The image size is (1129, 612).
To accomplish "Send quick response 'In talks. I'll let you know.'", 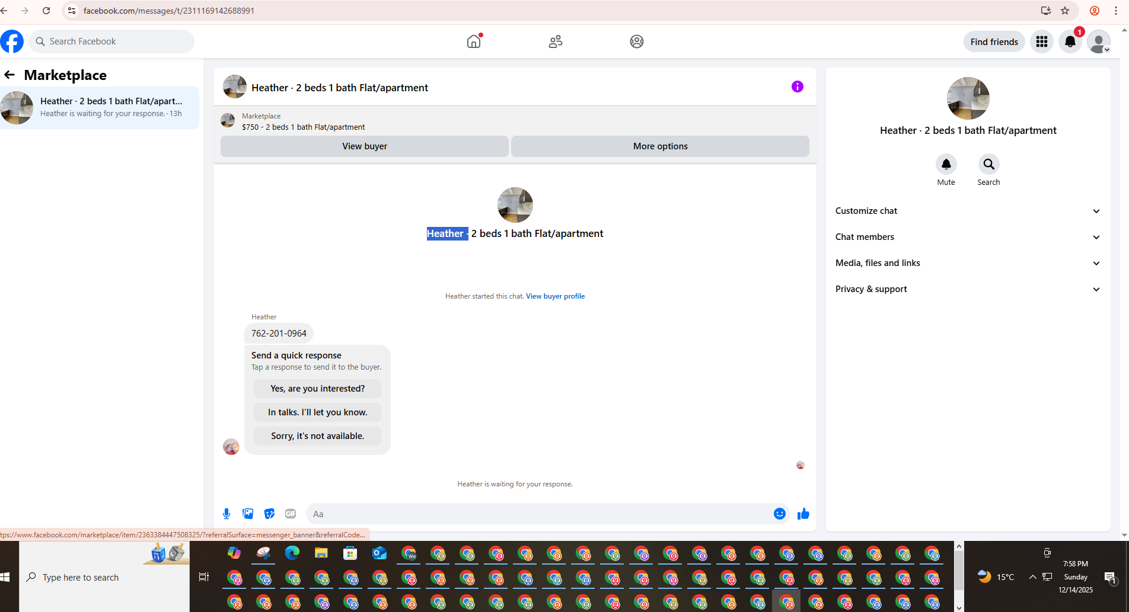I will (x=317, y=412).
